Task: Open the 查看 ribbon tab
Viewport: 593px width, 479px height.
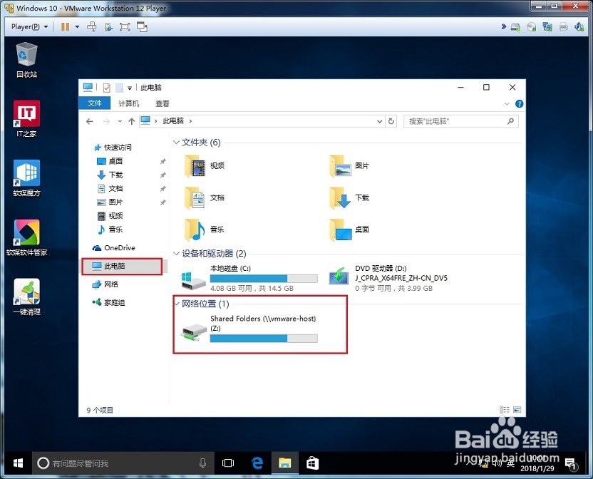Action: [x=161, y=103]
